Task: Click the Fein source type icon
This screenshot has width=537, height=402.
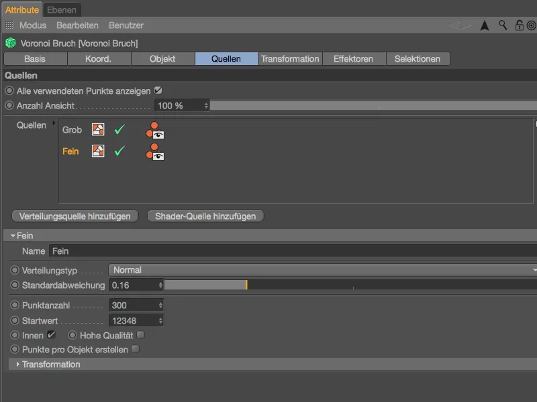Action: [x=98, y=151]
